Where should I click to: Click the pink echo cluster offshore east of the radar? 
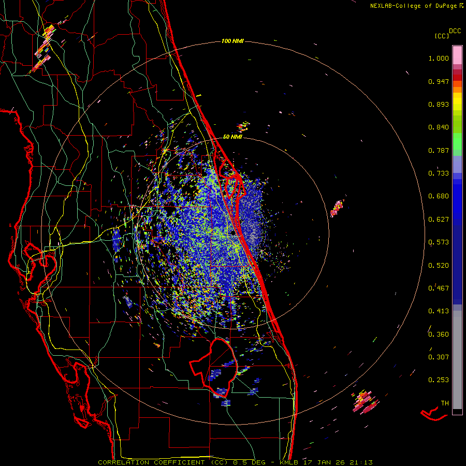tap(337, 208)
